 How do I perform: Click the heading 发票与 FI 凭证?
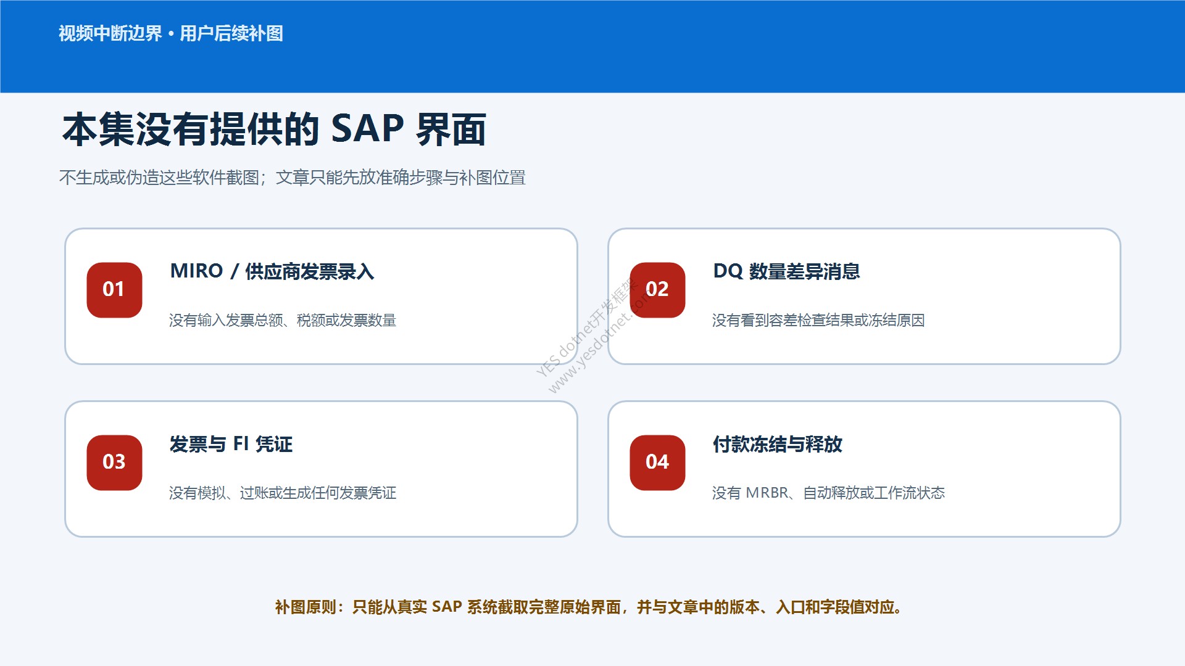pyautogui.click(x=231, y=444)
